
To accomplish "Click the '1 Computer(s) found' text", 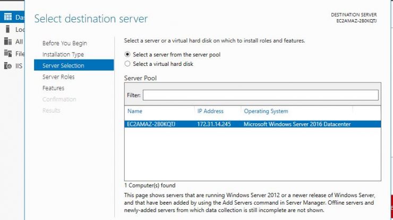I will point(150,185).
